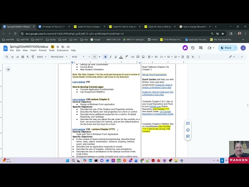Viewport: 249px width, 187px height.
Task: Decrease font size minus button
Action: tap(89, 57)
